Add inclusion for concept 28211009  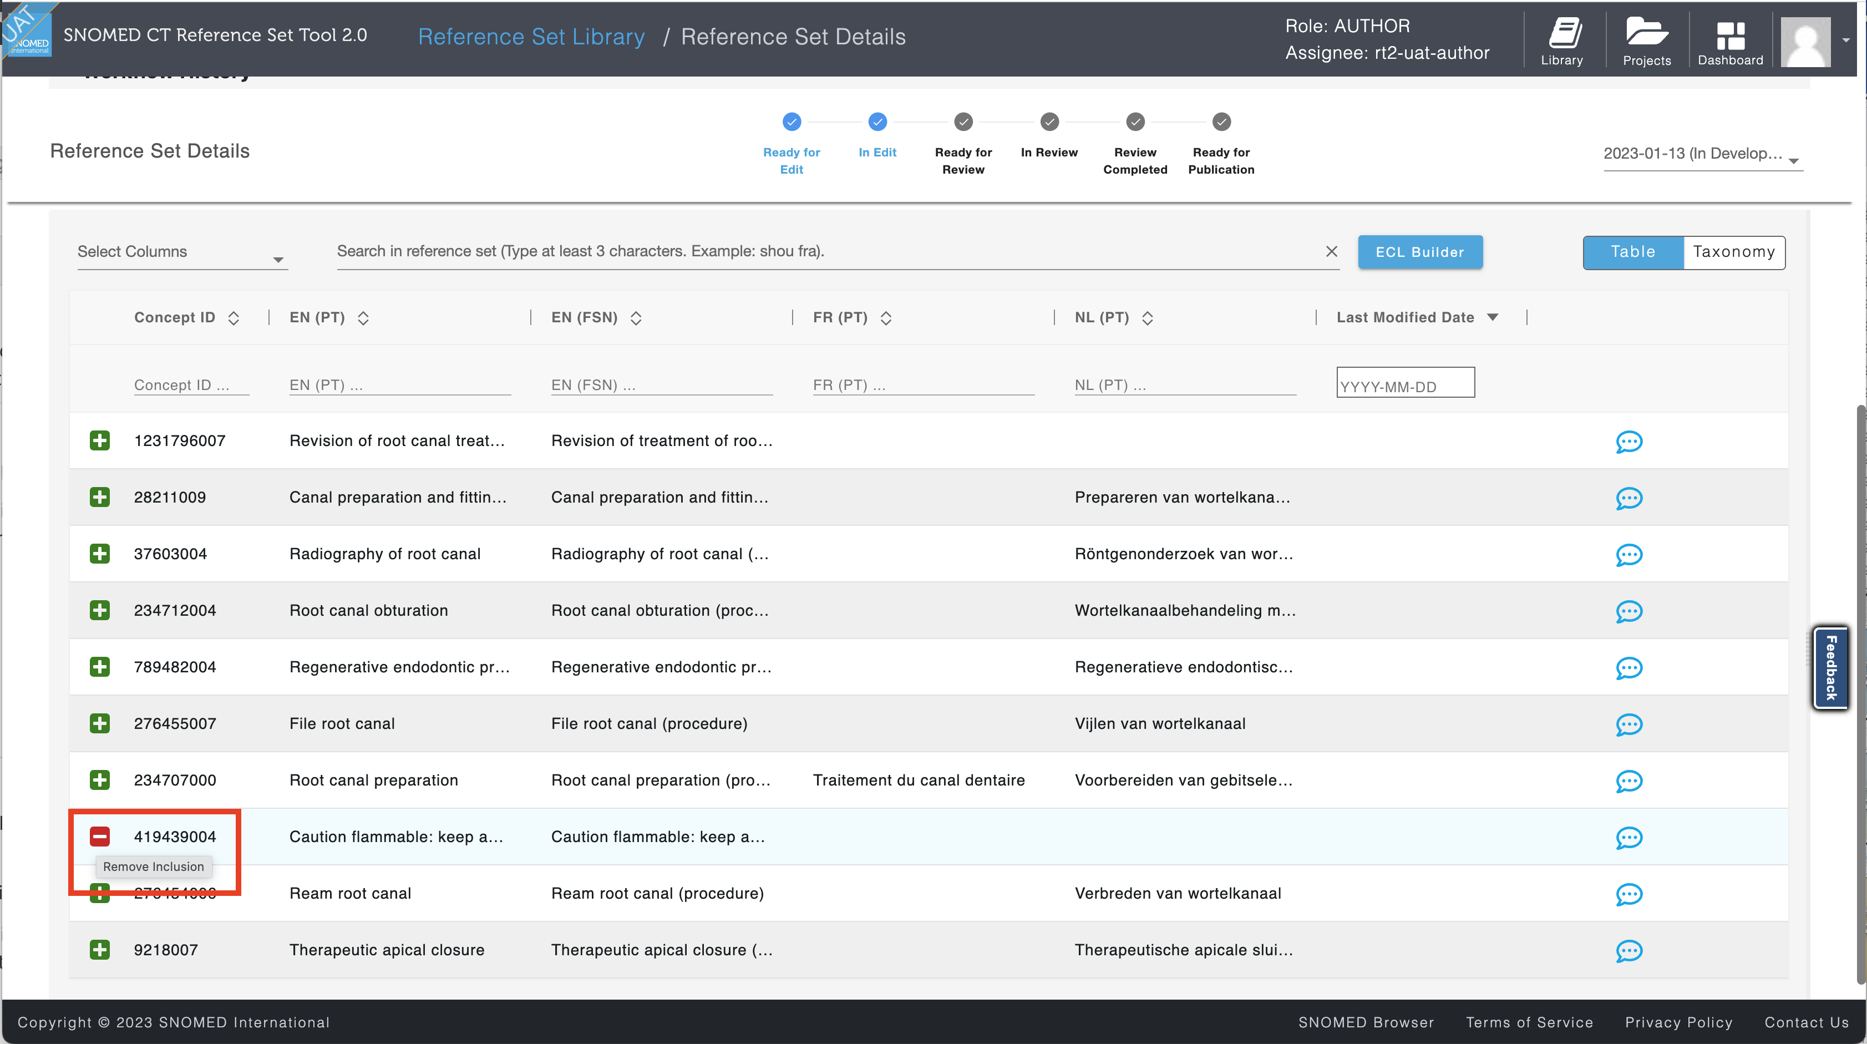pyautogui.click(x=100, y=498)
